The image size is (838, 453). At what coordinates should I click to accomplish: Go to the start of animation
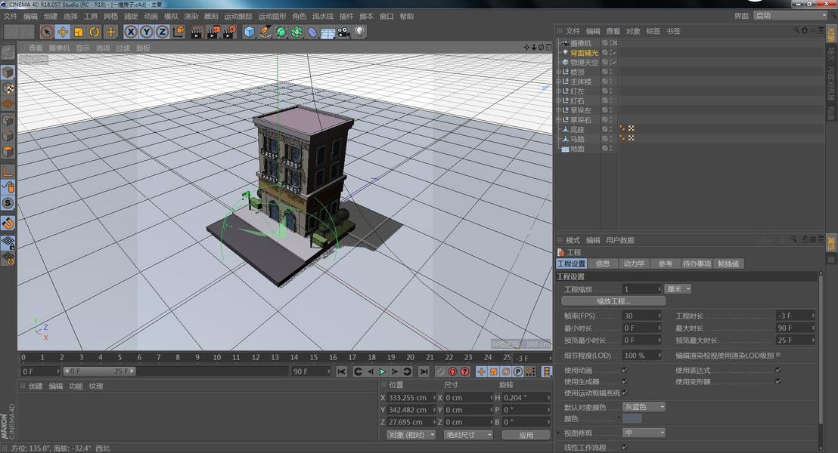342,371
